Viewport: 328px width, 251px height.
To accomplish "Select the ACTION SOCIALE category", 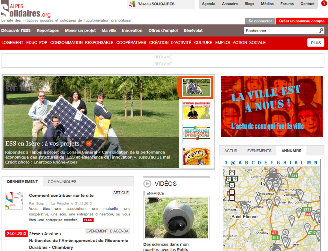I will (x=249, y=43).
